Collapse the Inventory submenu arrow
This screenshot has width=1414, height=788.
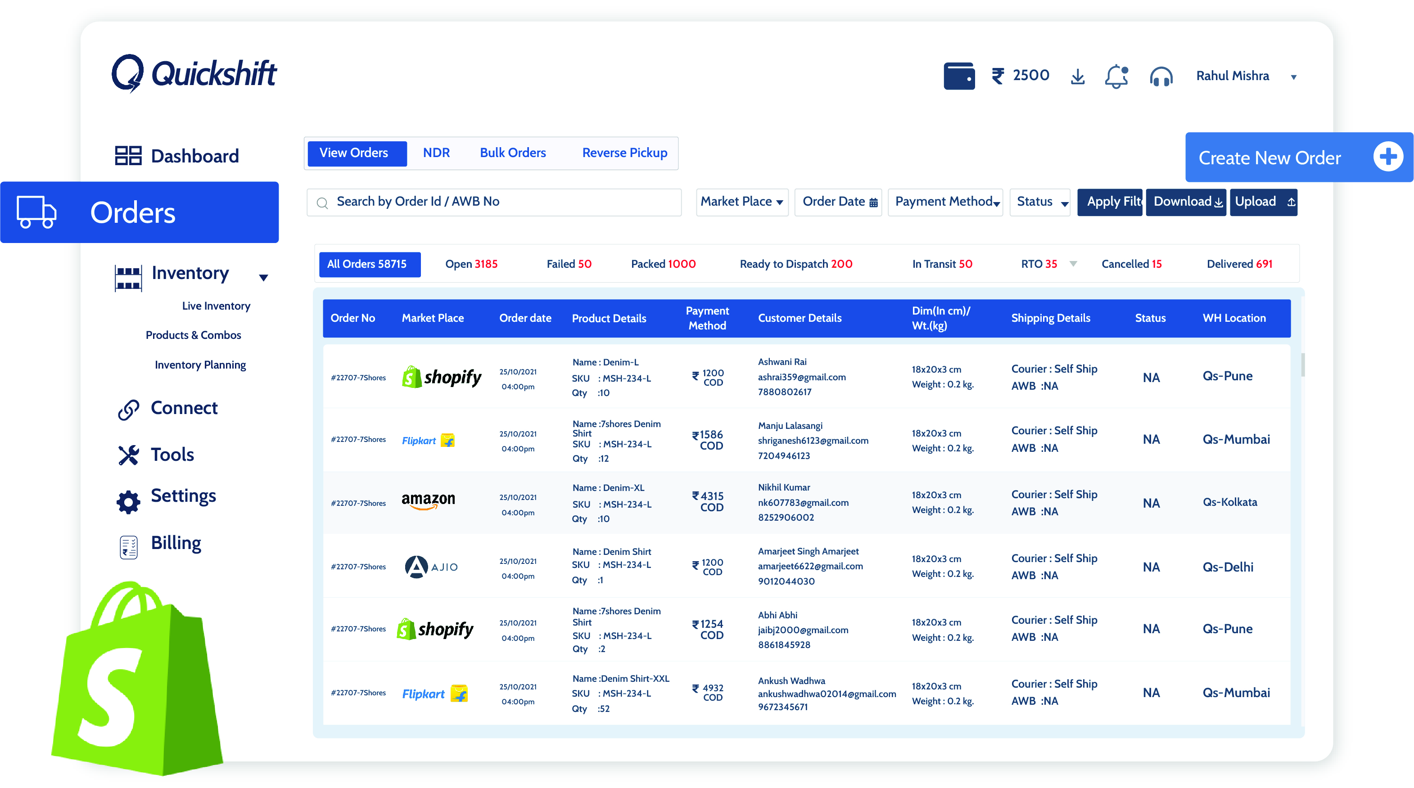(x=263, y=278)
